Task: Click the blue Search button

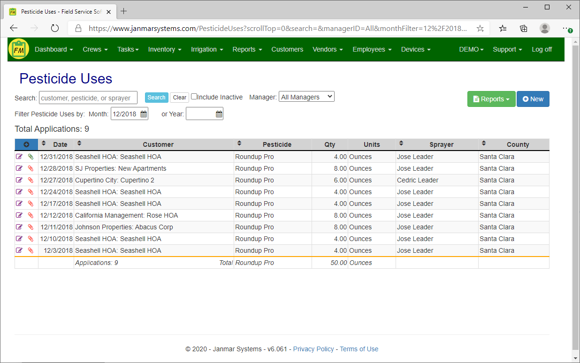Action: (156, 98)
